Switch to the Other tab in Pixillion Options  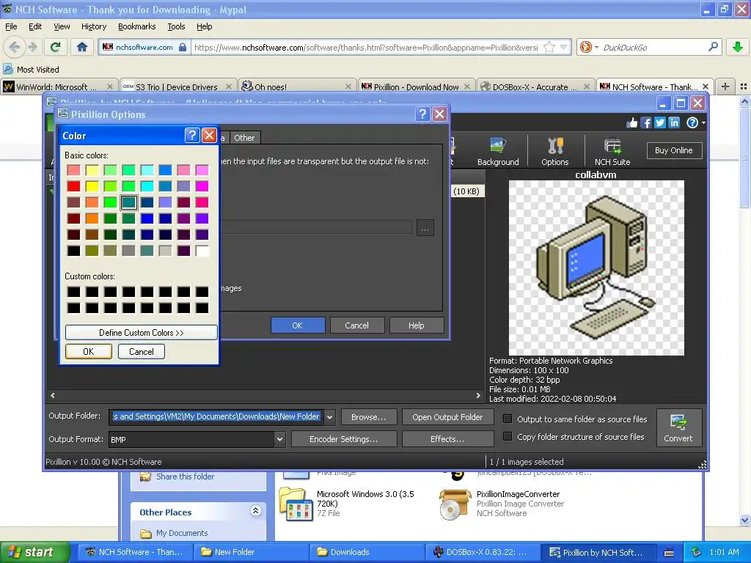(x=243, y=137)
